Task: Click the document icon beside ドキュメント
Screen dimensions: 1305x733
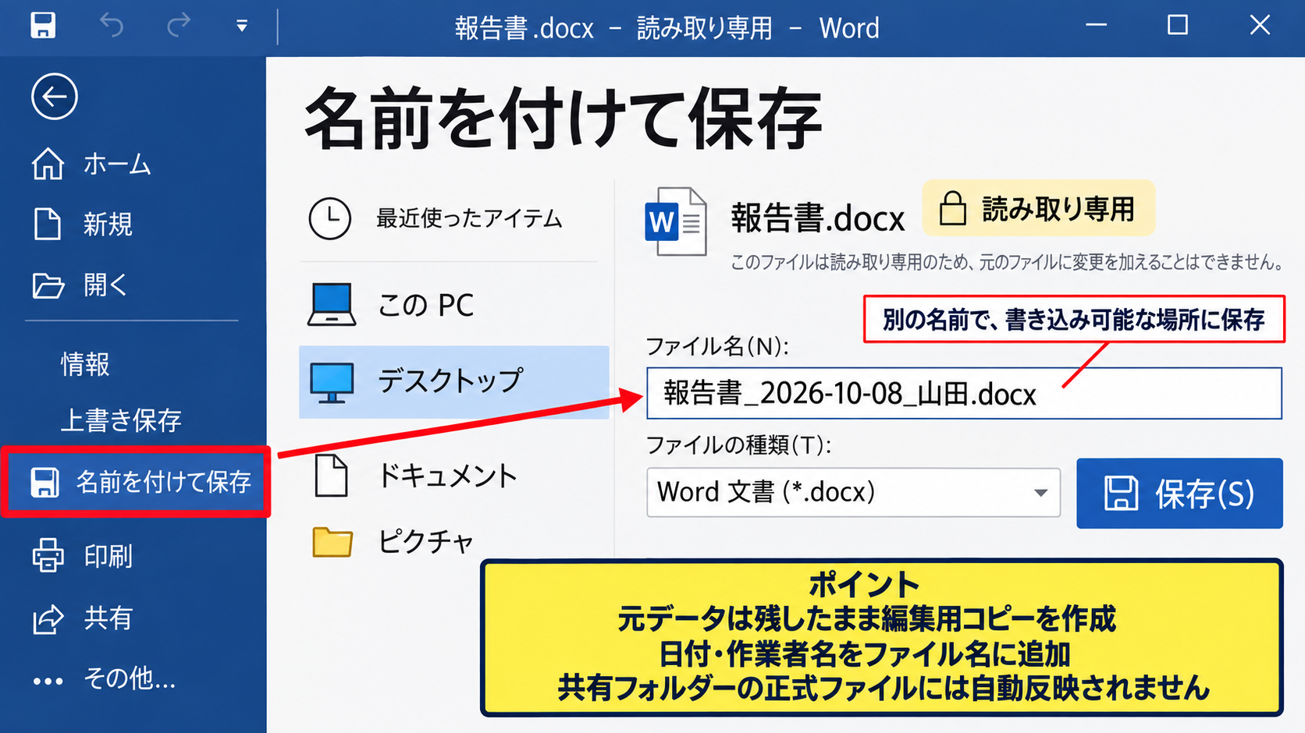Action: (x=332, y=475)
